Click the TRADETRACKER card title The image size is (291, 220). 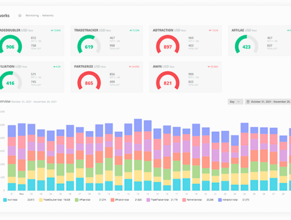coord(86,30)
